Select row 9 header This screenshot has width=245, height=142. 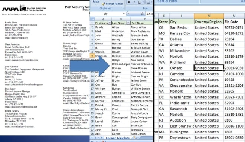coord(92,56)
